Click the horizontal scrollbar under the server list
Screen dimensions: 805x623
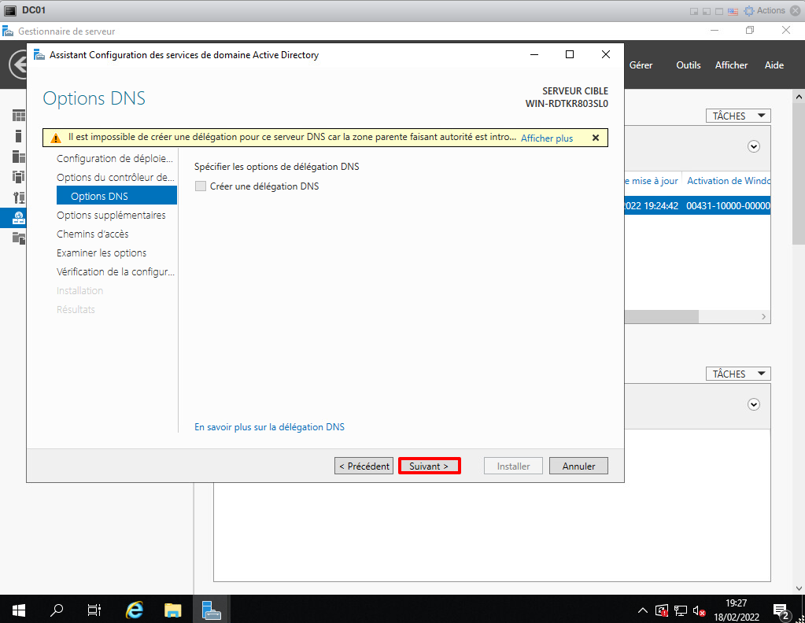tap(661, 316)
